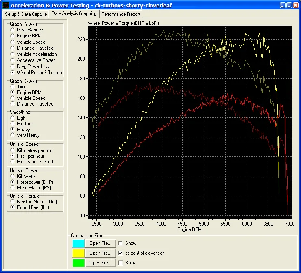Choose Newton Metres torque unit

pyautogui.click(x=13, y=202)
